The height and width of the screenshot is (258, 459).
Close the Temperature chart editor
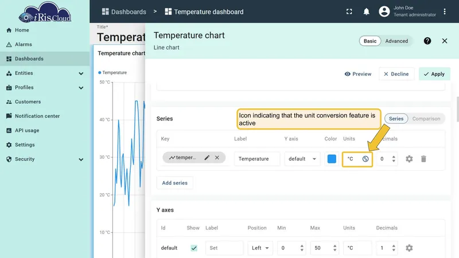point(444,41)
